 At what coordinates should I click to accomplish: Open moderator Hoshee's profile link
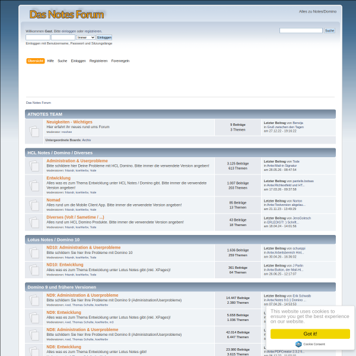(x=66, y=132)
